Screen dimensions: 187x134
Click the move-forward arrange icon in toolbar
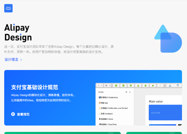pos(170,85)
